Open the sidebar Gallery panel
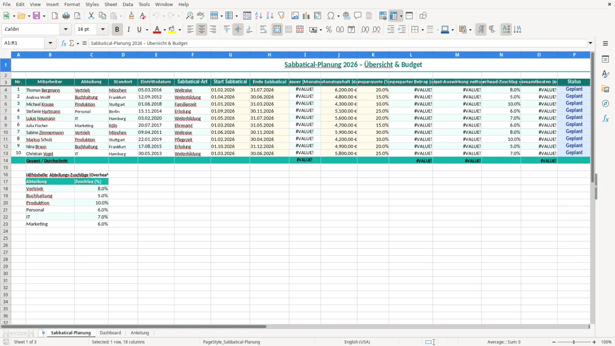This screenshot has height=346, width=615. tap(605, 89)
